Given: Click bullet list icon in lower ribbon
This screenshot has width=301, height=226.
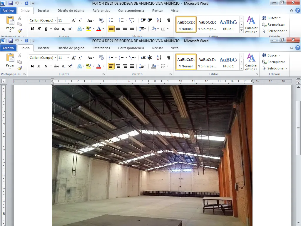Looking at the screenshot, I should tap(111, 58).
